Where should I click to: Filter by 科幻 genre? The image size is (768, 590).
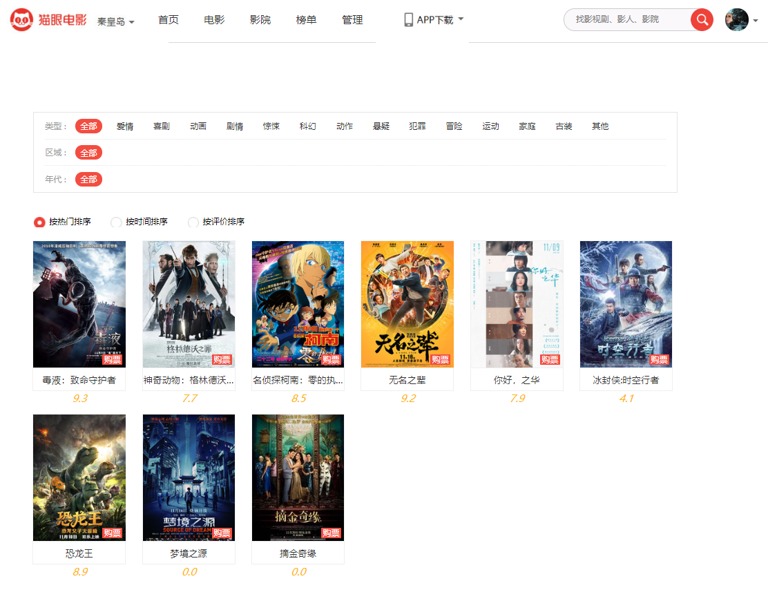point(307,126)
